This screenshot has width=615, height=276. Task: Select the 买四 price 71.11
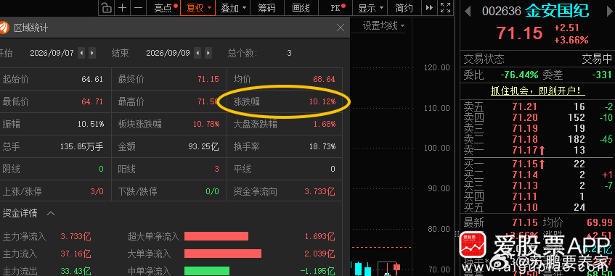[524, 196]
